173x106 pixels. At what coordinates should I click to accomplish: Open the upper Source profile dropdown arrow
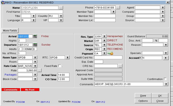[x=163, y=20]
